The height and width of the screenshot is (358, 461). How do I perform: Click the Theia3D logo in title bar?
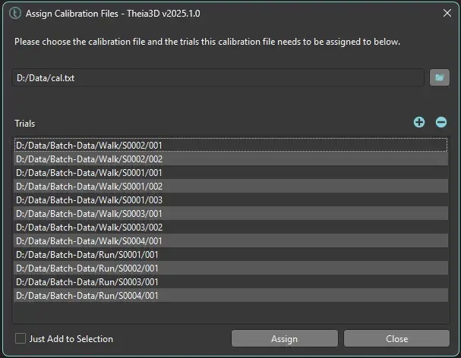tap(13, 14)
